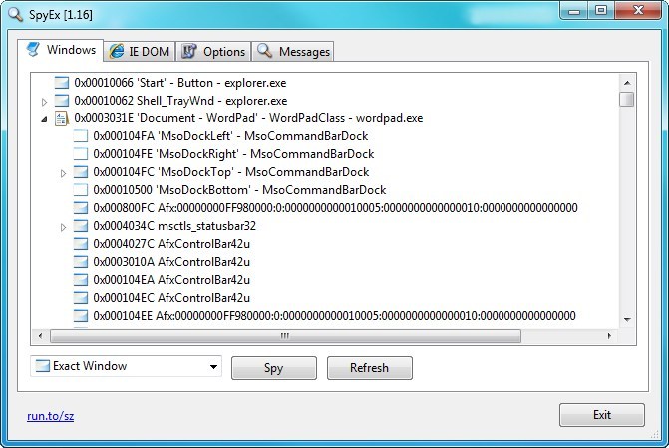The image size is (669, 448).
Task: Click the WordPad document icon in the tree
Action: pos(62,118)
